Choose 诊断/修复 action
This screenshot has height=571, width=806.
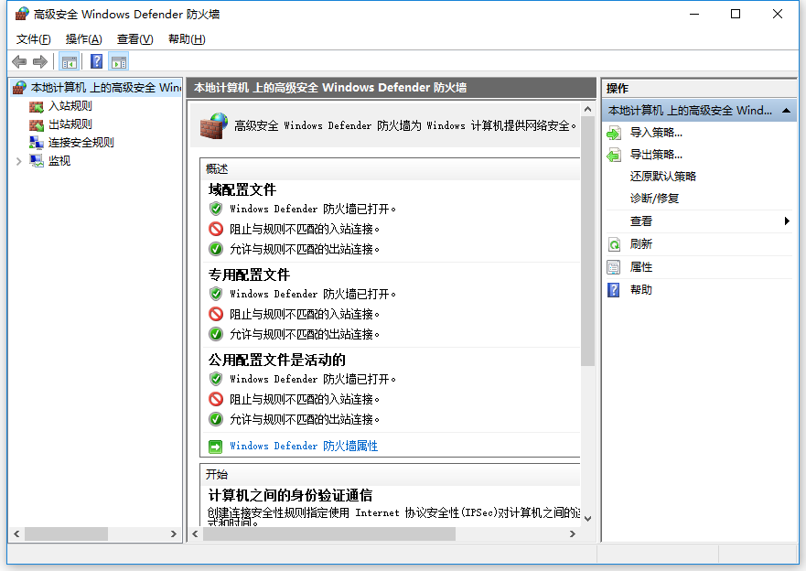[x=654, y=199]
